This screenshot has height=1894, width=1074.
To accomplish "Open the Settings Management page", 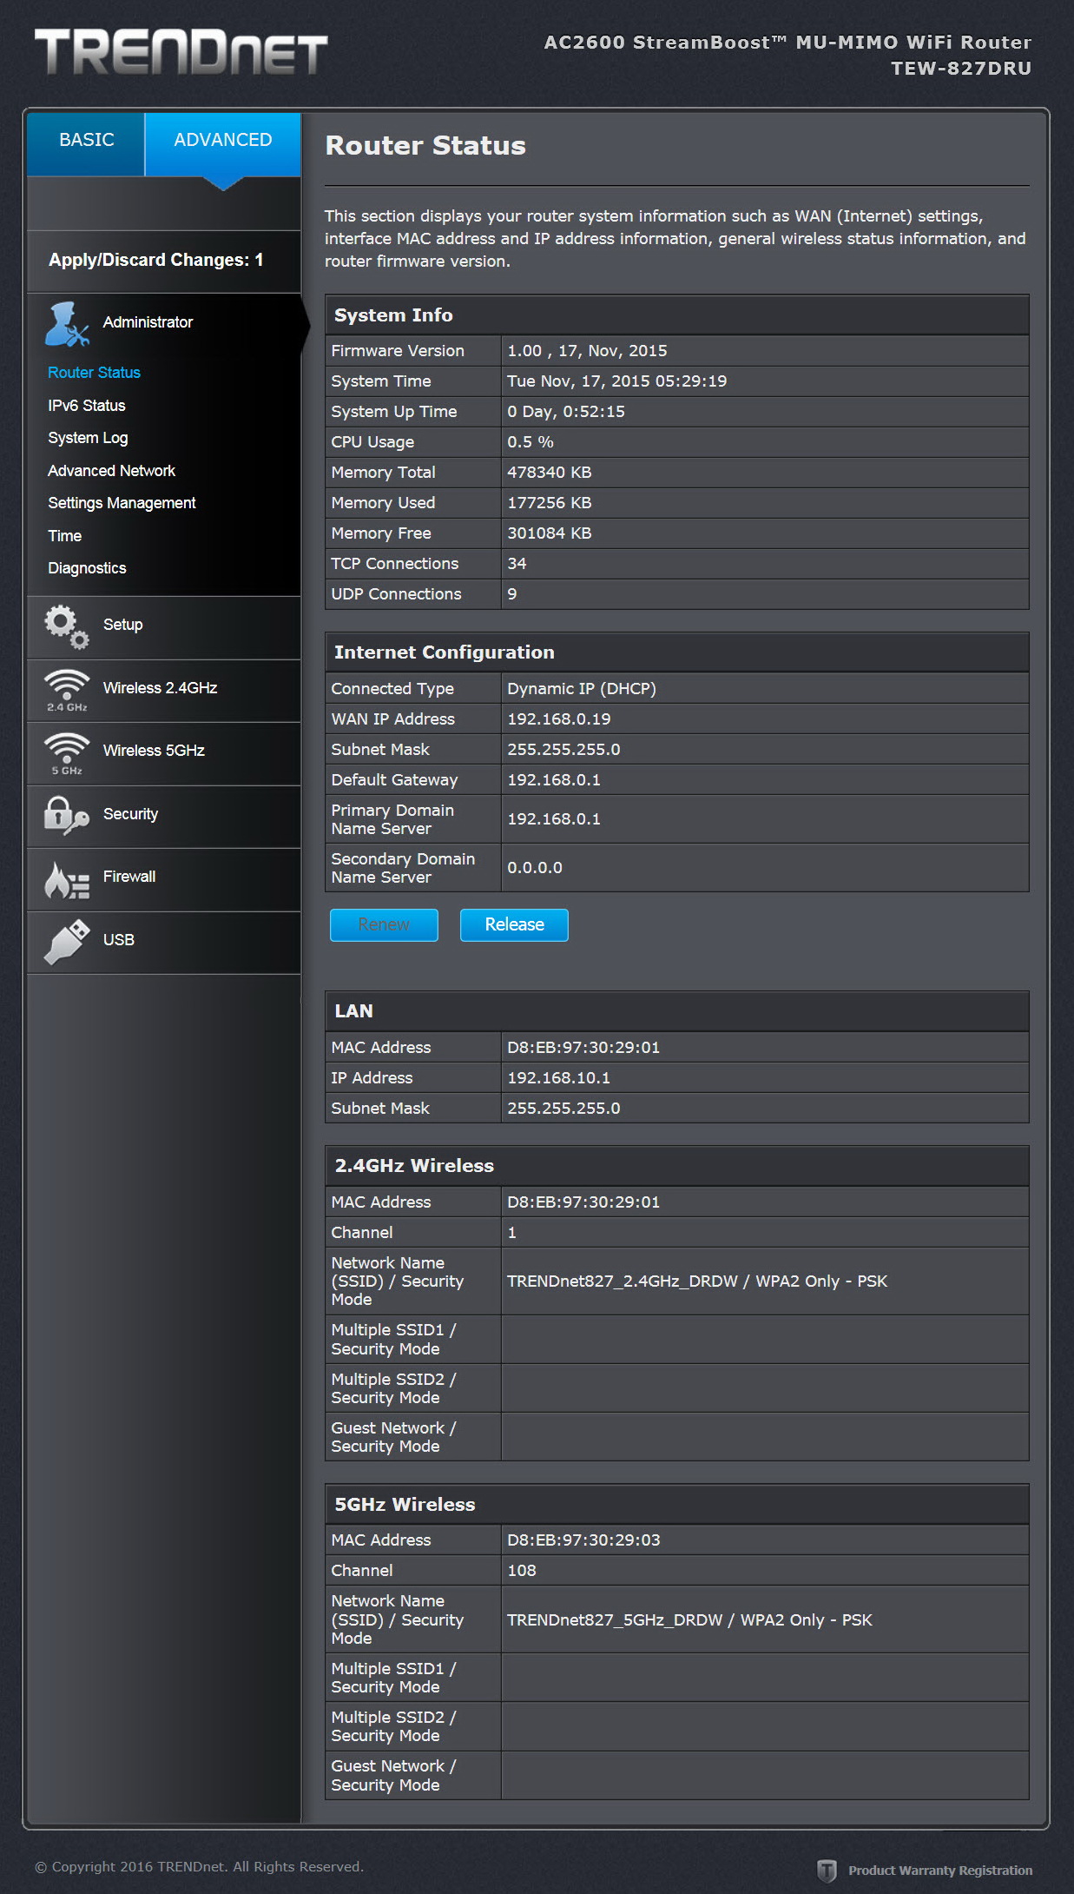I will pos(122,503).
